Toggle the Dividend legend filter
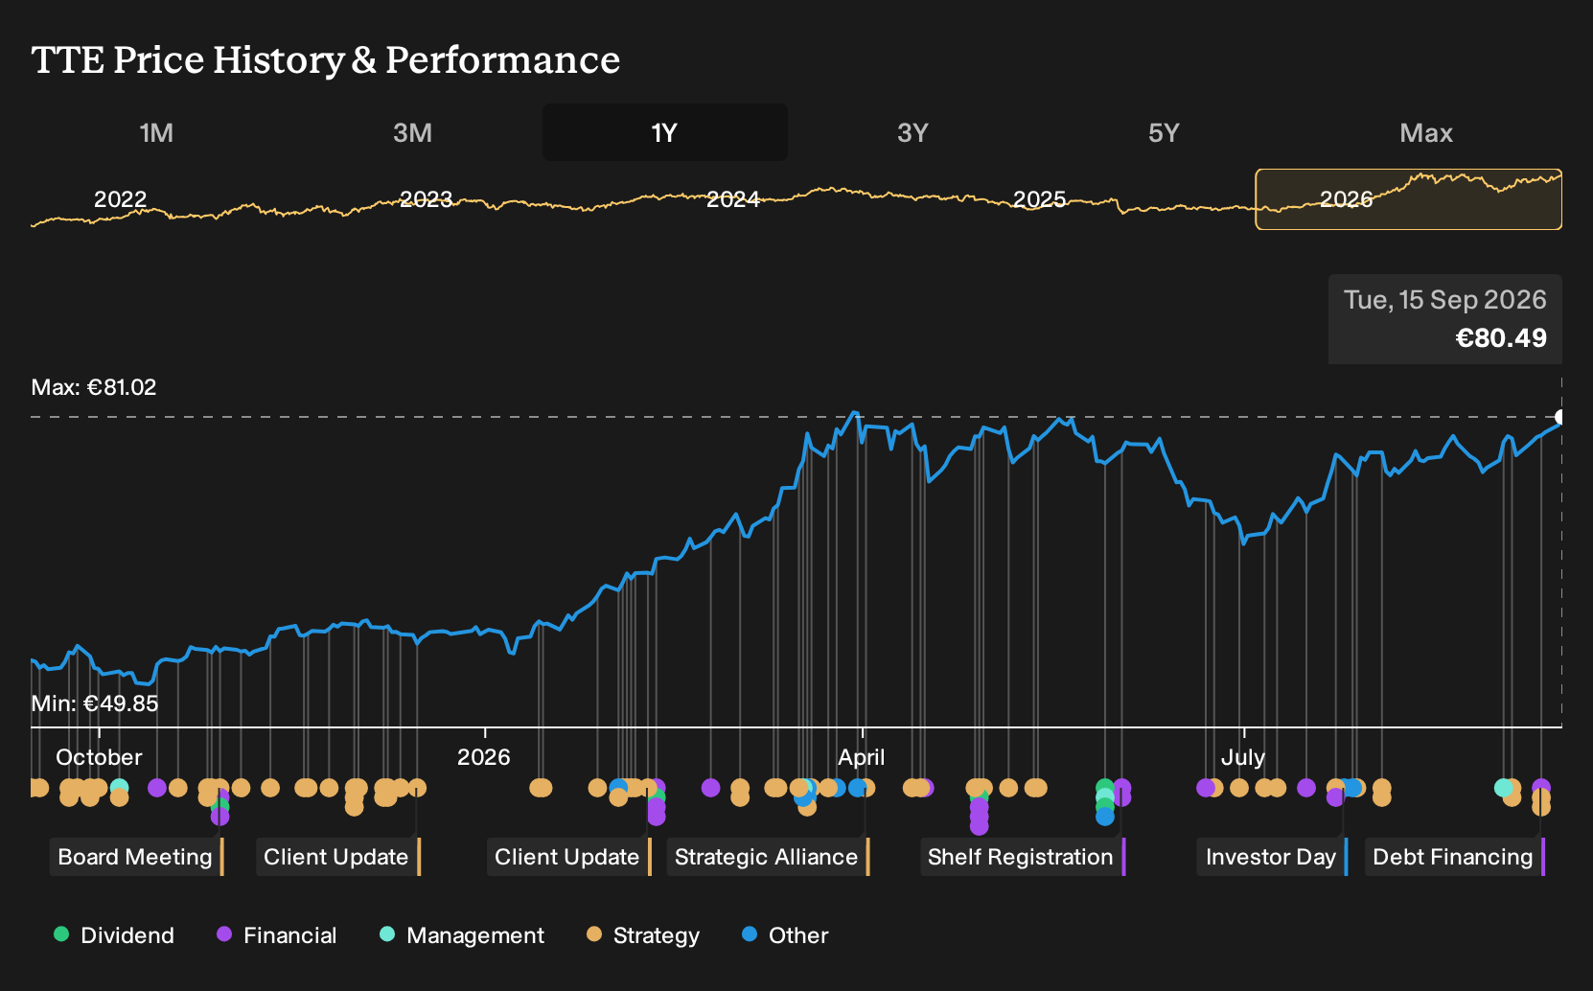 click(114, 935)
